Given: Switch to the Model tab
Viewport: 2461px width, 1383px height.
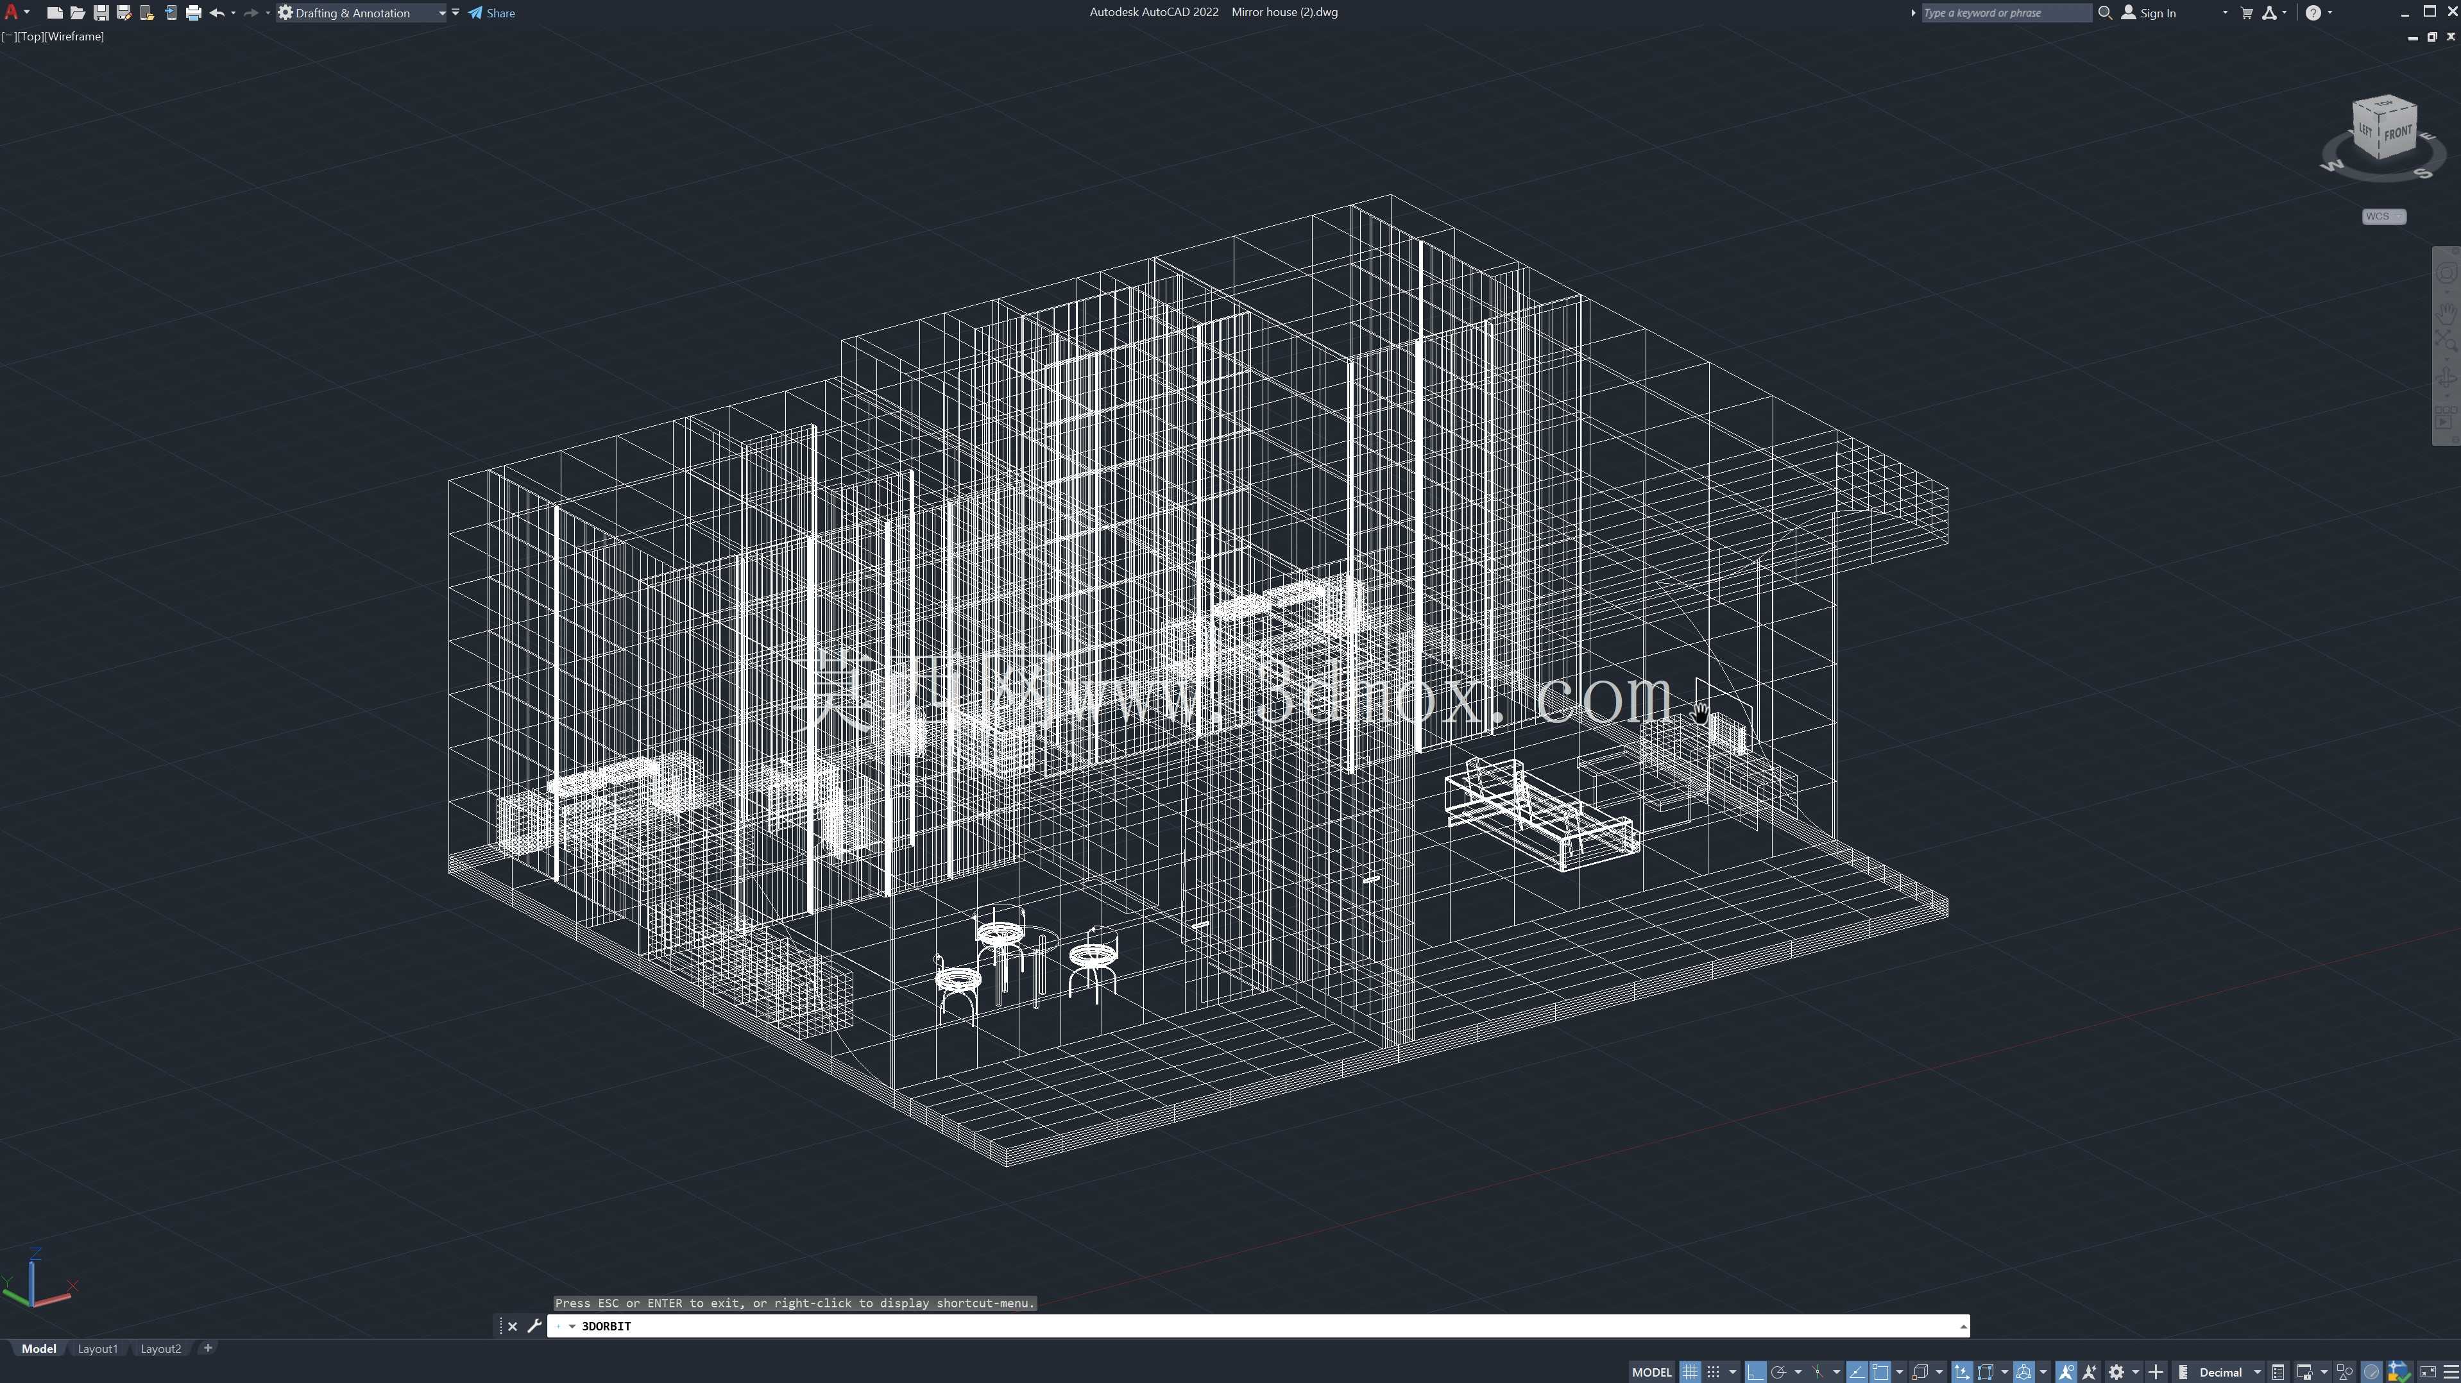Looking at the screenshot, I should point(39,1348).
